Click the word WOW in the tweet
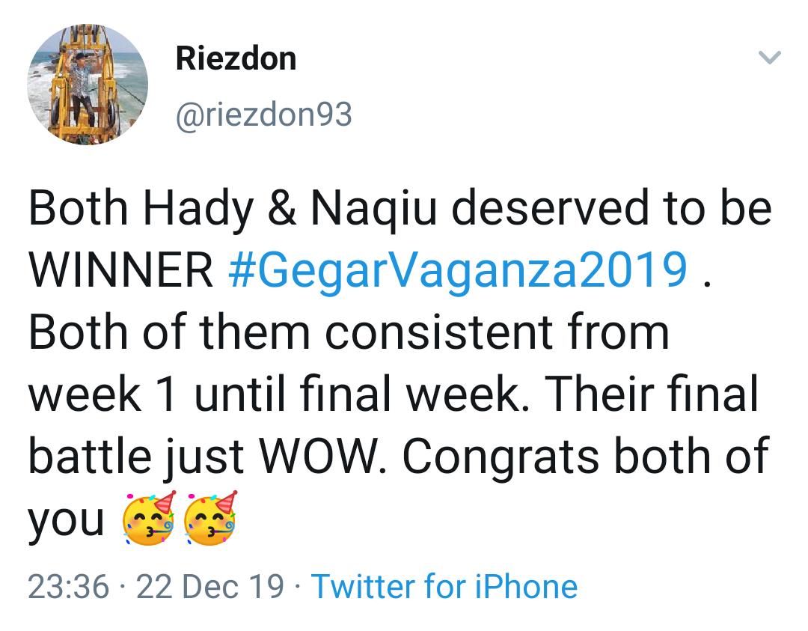 pyautogui.click(x=322, y=457)
